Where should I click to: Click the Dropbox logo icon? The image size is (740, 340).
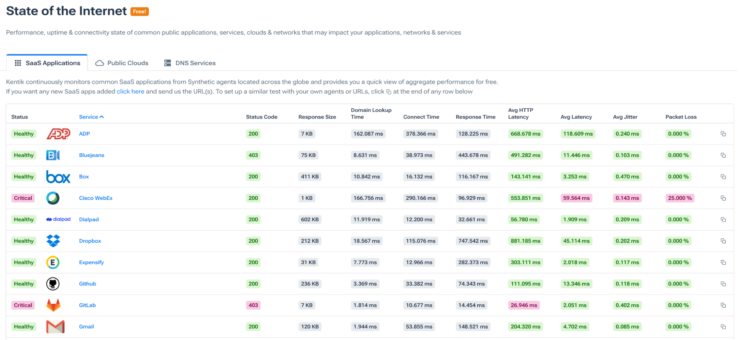pos(53,241)
